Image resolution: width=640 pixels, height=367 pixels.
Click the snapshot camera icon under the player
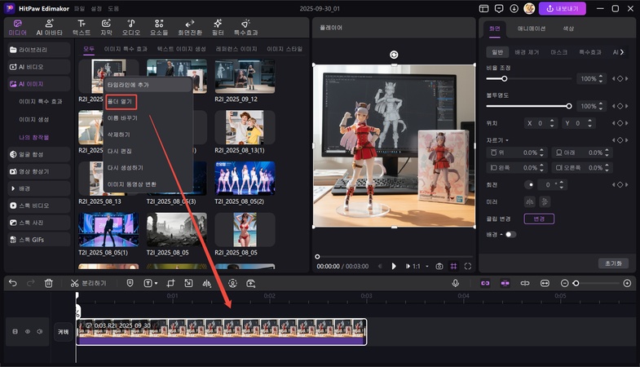pos(439,266)
